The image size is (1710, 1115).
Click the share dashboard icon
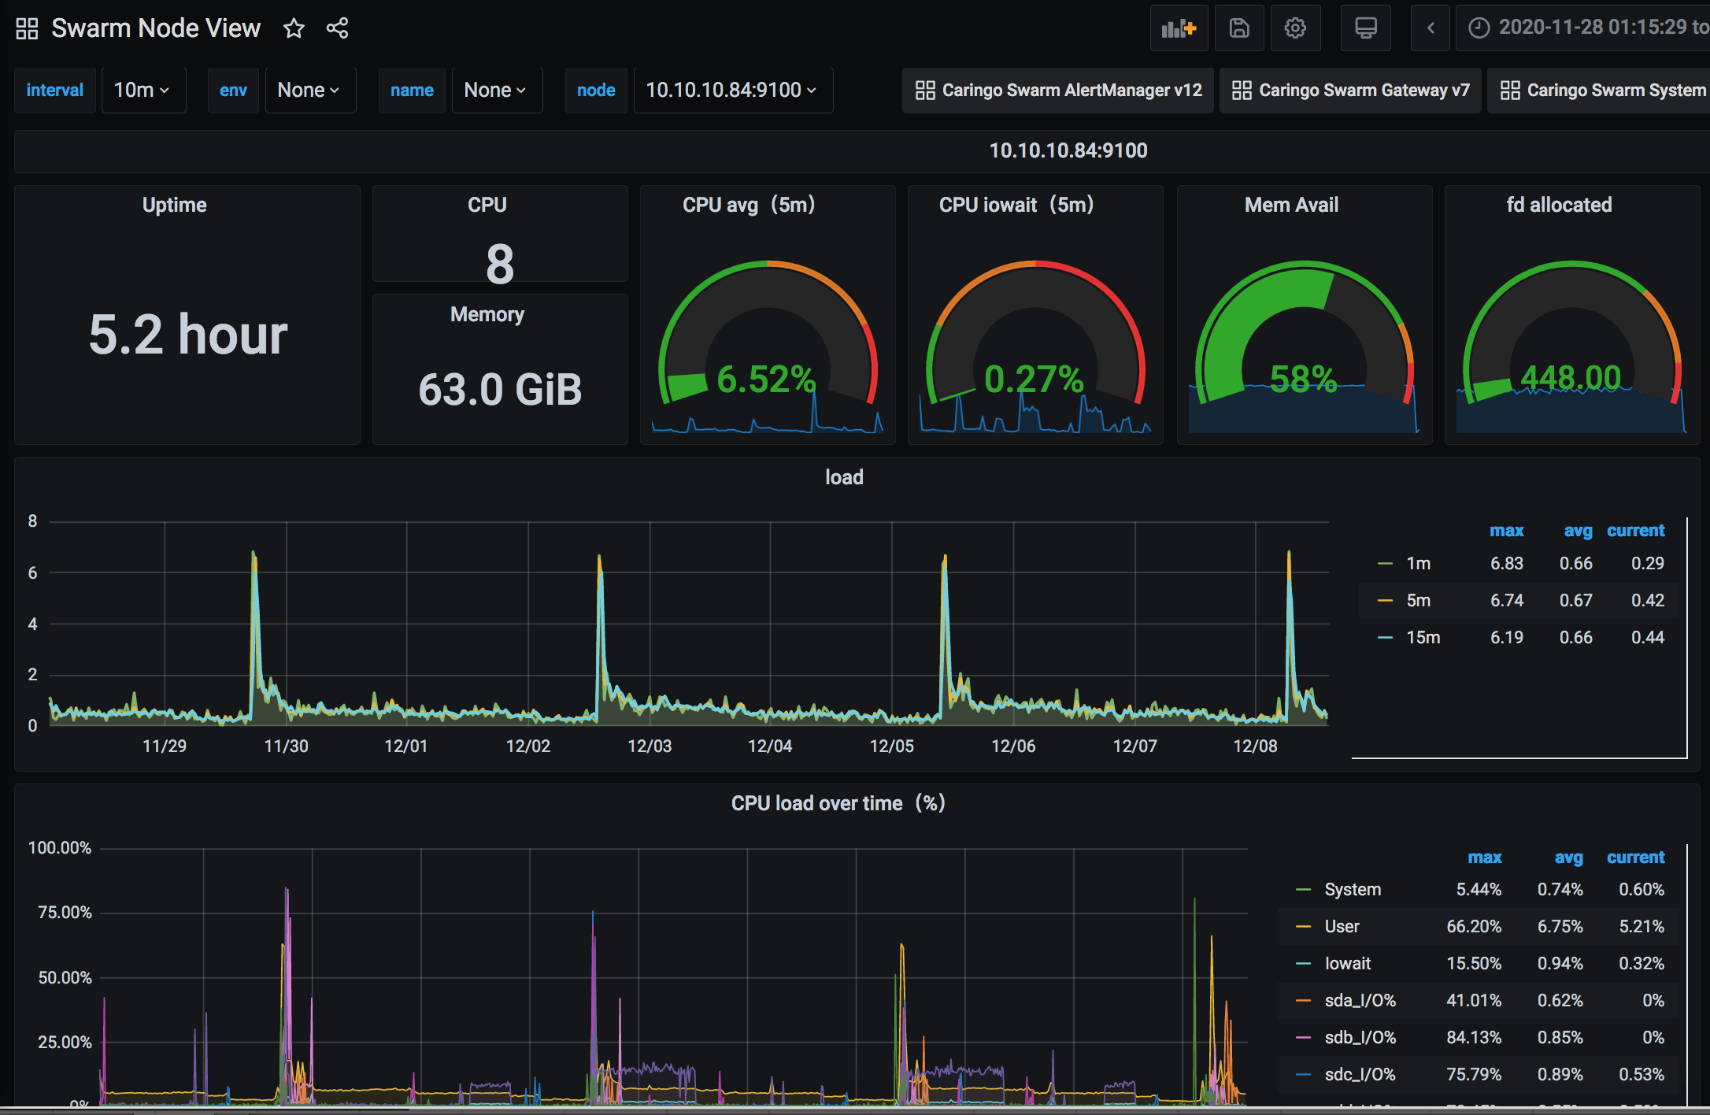coord(337,29)
